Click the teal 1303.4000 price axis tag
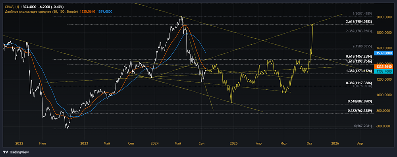Image resolution: width=397 pixels, height=157 pixels. tap(384, 72)
